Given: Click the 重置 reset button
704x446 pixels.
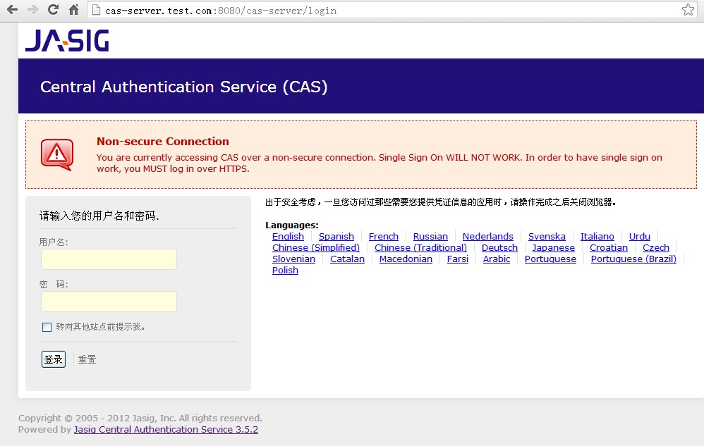Looking at the screenshot, I should 87,359.
